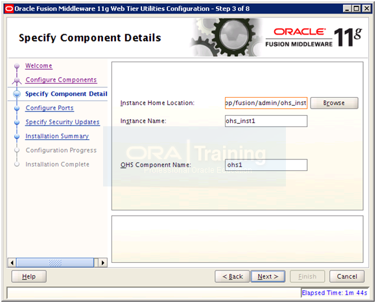Click the Welcome step bullet icon
The height and width of the screenshot is (303, 376).
17,65
